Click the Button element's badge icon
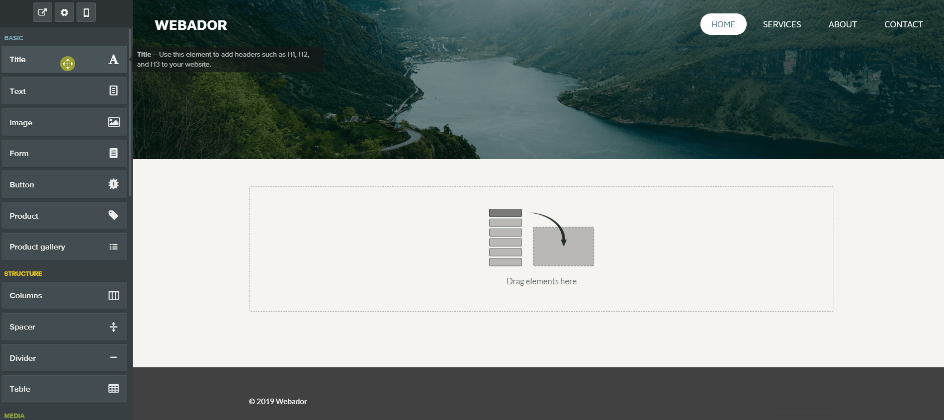Viewport: 944px width, 420px height. [113, 184]
